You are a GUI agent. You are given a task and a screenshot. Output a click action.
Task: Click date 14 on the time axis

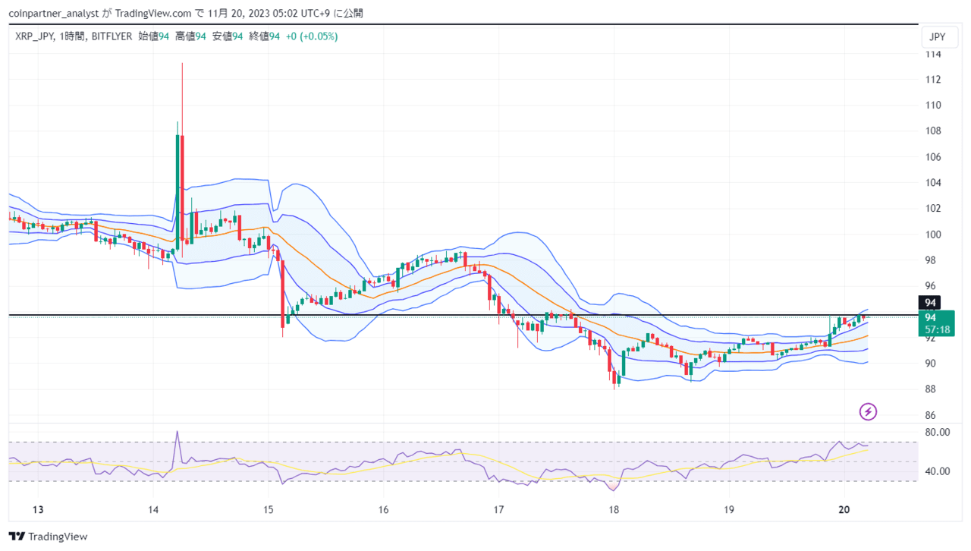(153, 509)
